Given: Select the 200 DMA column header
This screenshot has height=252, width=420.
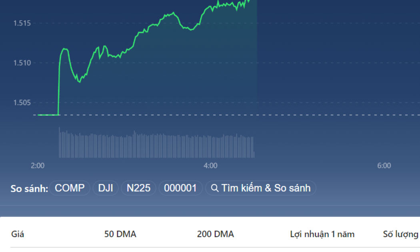Looking at the screenshot, I should [215, 234].
